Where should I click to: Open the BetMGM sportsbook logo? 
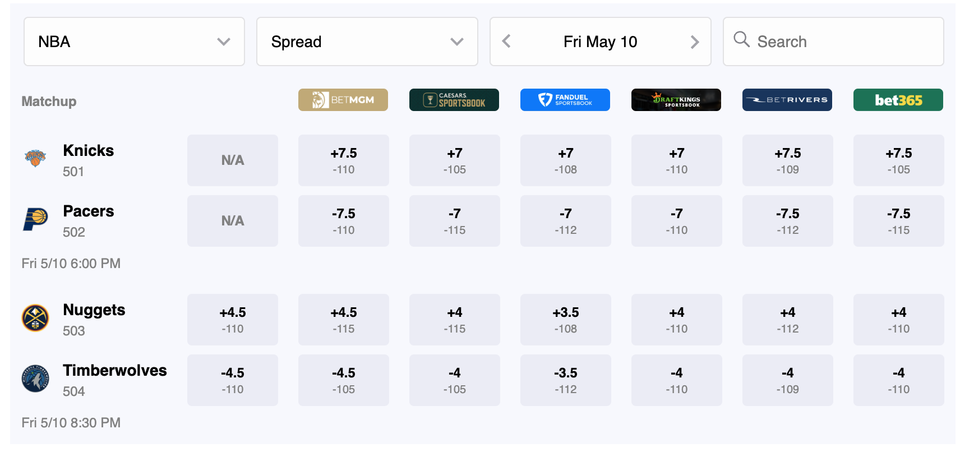343,100
